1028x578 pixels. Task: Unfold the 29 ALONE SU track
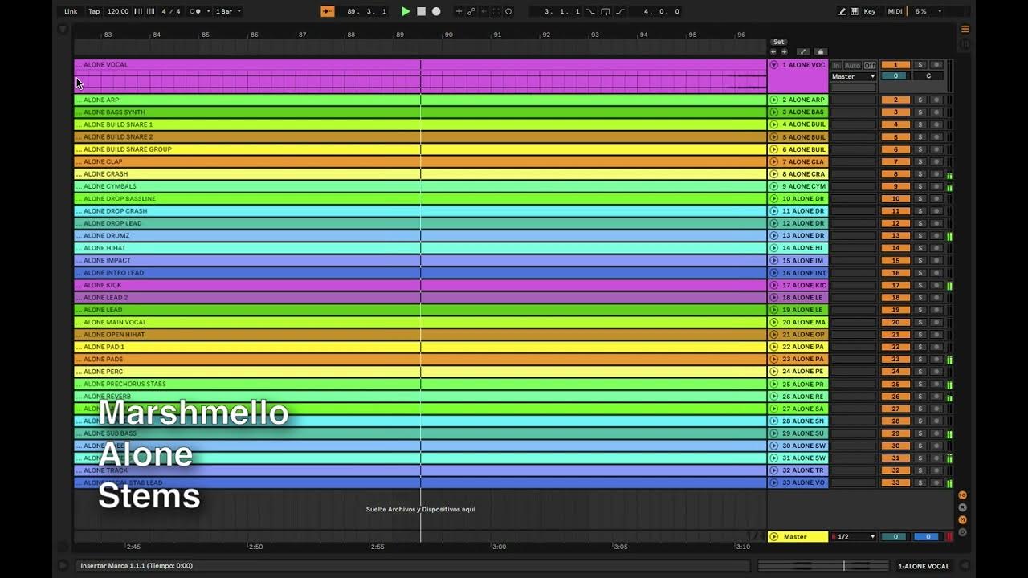point(774,433)
